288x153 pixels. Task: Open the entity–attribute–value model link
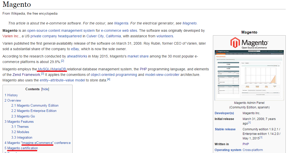[62, 80]
